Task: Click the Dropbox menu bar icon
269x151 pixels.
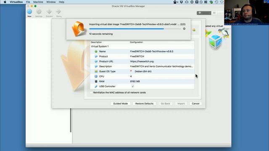Action: click(181, 2)
